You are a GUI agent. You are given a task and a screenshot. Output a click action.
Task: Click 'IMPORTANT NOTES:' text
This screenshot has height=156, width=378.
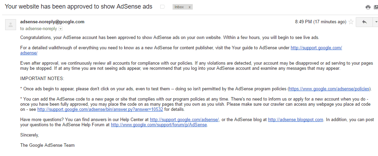[x=42, y=79]
